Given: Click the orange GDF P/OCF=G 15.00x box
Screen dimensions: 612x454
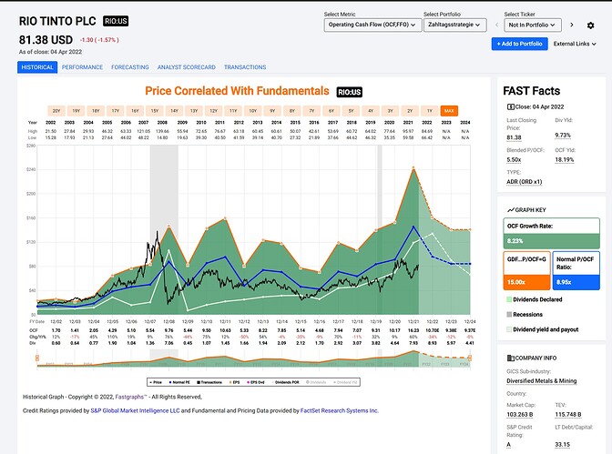Looking at the screenshot, I should [527, 270].
